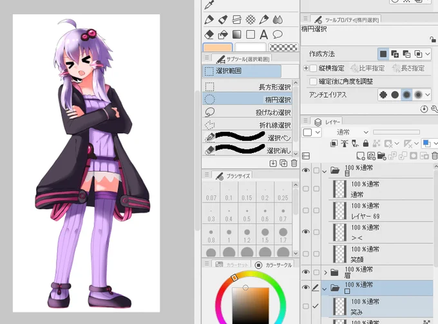Open the sub tool panel menu icon
This screenshot has width=438, height=324.
(207, 58)
